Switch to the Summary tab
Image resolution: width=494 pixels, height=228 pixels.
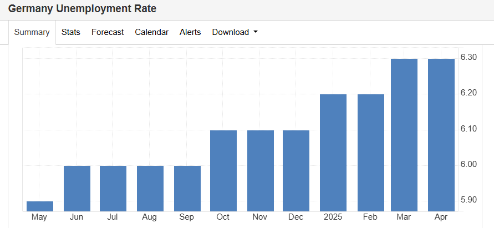[32, 32]
